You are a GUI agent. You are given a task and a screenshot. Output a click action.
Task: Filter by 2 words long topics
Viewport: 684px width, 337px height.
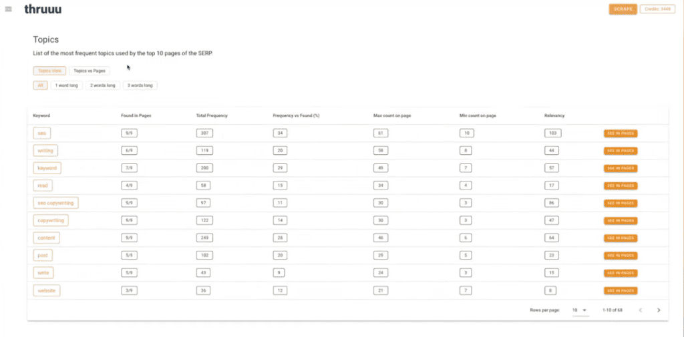[102, 85]
